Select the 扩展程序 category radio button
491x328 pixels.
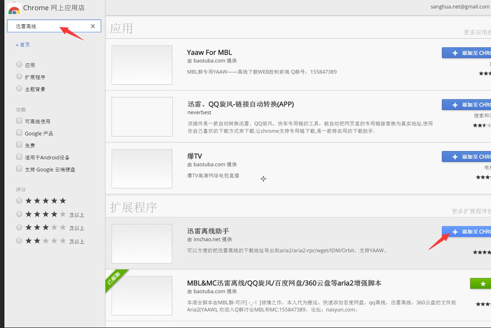click(18, 76)
